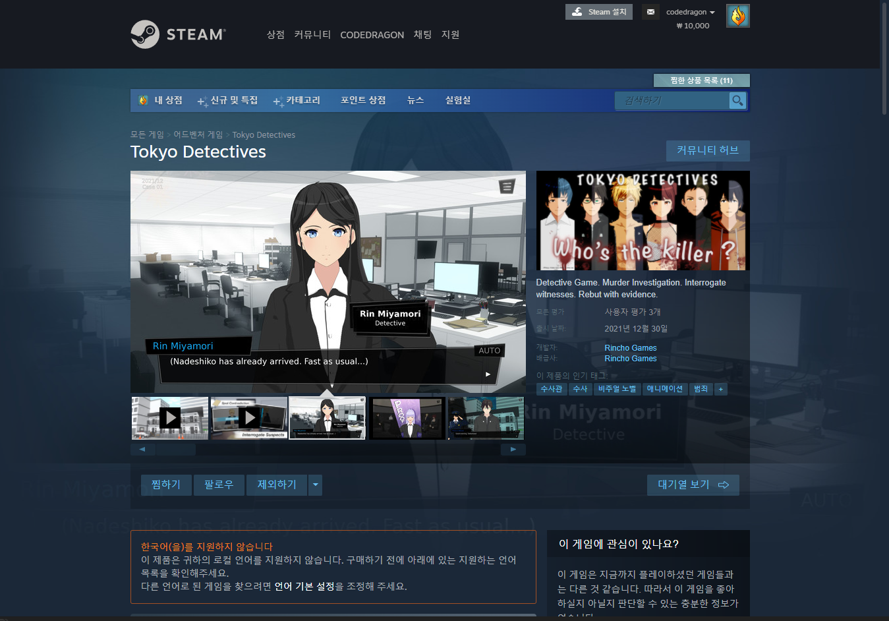Click the search magnifier icon

pos(737,100)
